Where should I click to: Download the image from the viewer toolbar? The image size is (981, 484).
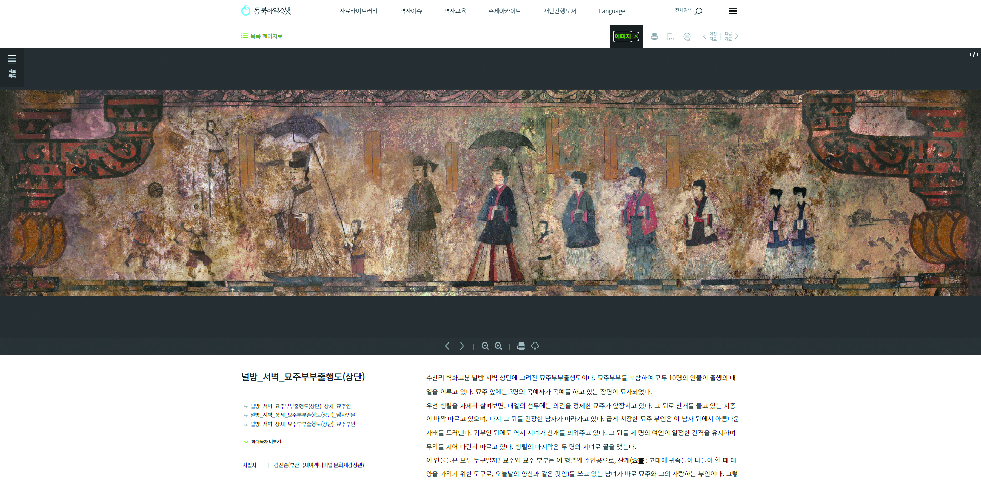coord(535,346)
